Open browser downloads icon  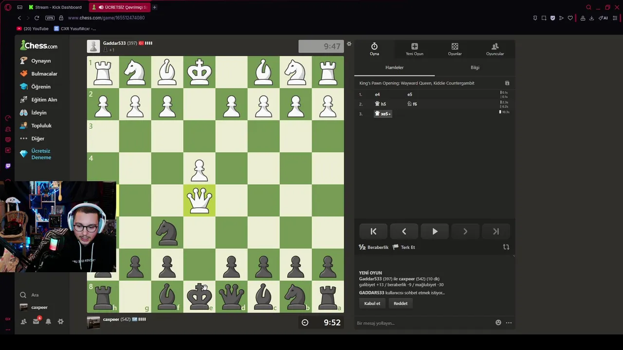[x=592, y=18]
